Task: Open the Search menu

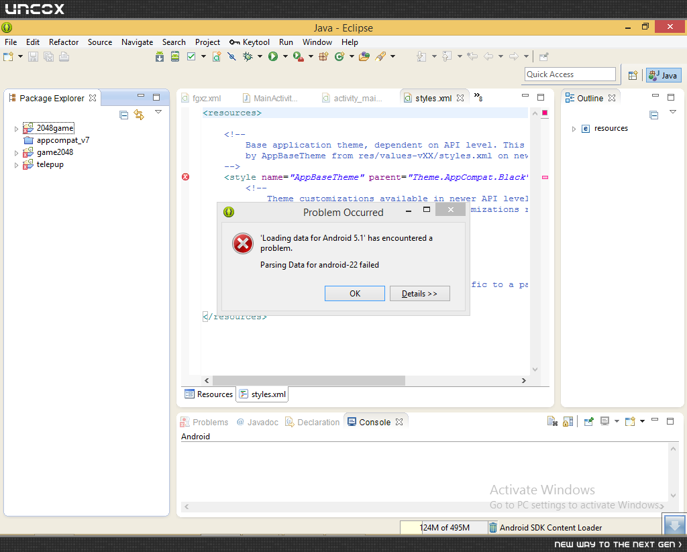Action: pos(174,42)
